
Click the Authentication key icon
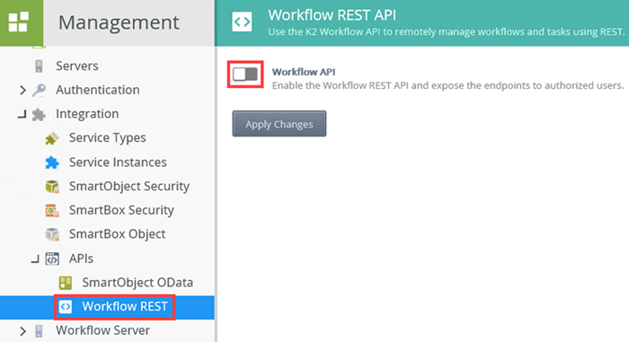tap(39, 90)
